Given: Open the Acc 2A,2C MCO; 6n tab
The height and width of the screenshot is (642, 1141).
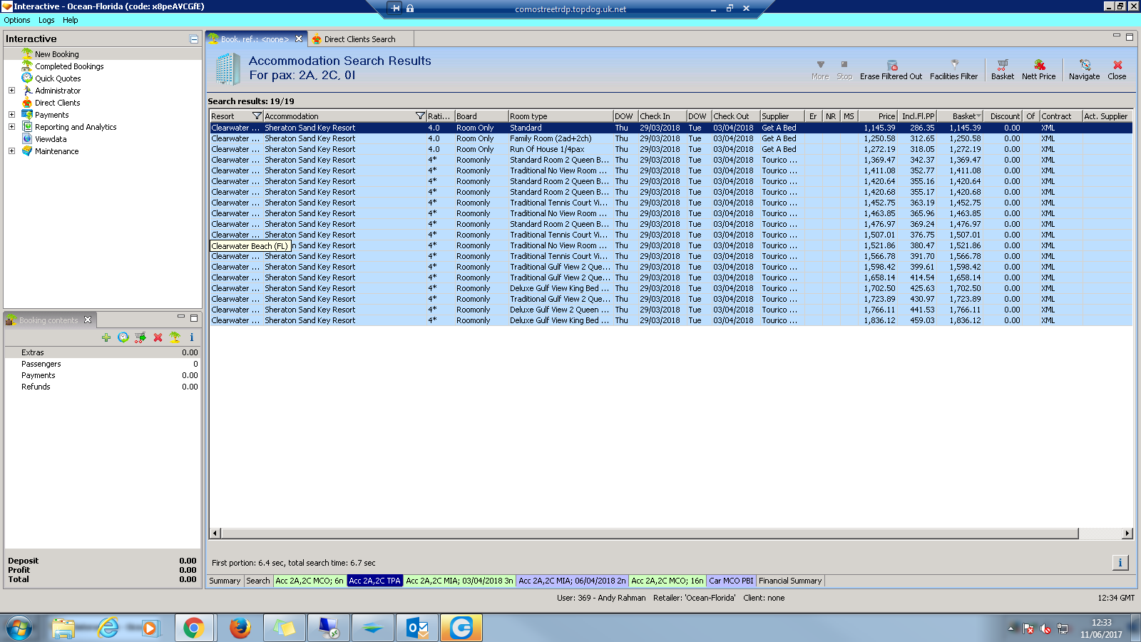Looking at the screenshot, I should pyautogui.click(x=309, y=581).
